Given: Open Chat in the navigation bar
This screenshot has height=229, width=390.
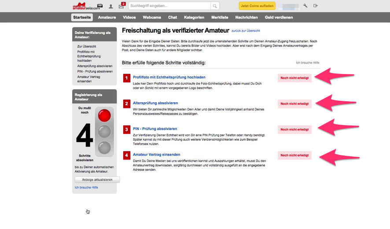Looking at the screenshot, I should pyautogui.click(x=173, y=18).
